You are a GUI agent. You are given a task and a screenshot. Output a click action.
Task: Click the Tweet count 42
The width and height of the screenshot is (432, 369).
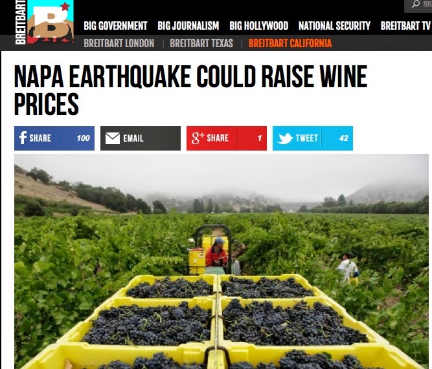tap(343, 138)
